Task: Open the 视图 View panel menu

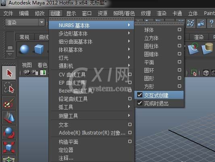Action: point(27,65)
